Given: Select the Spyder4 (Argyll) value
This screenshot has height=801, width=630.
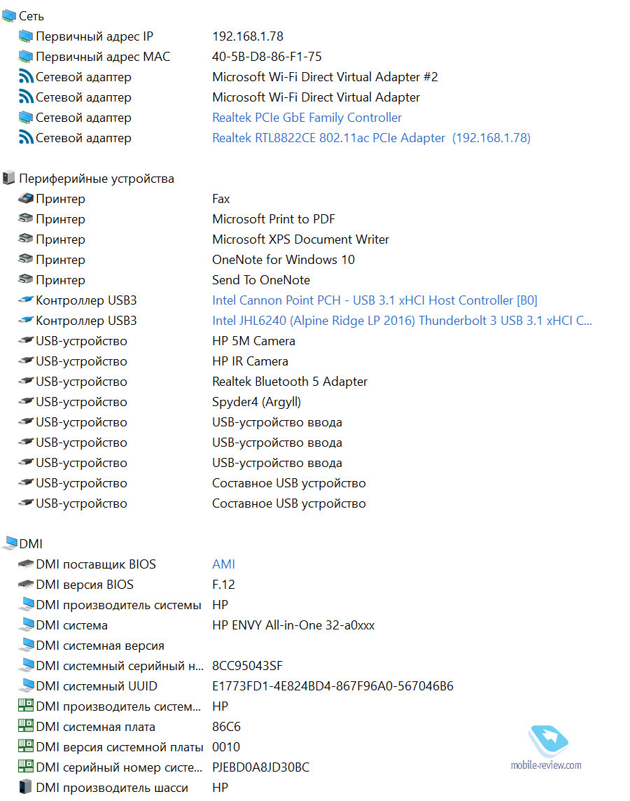Looking at the screenshot, I should coord(256,402).
